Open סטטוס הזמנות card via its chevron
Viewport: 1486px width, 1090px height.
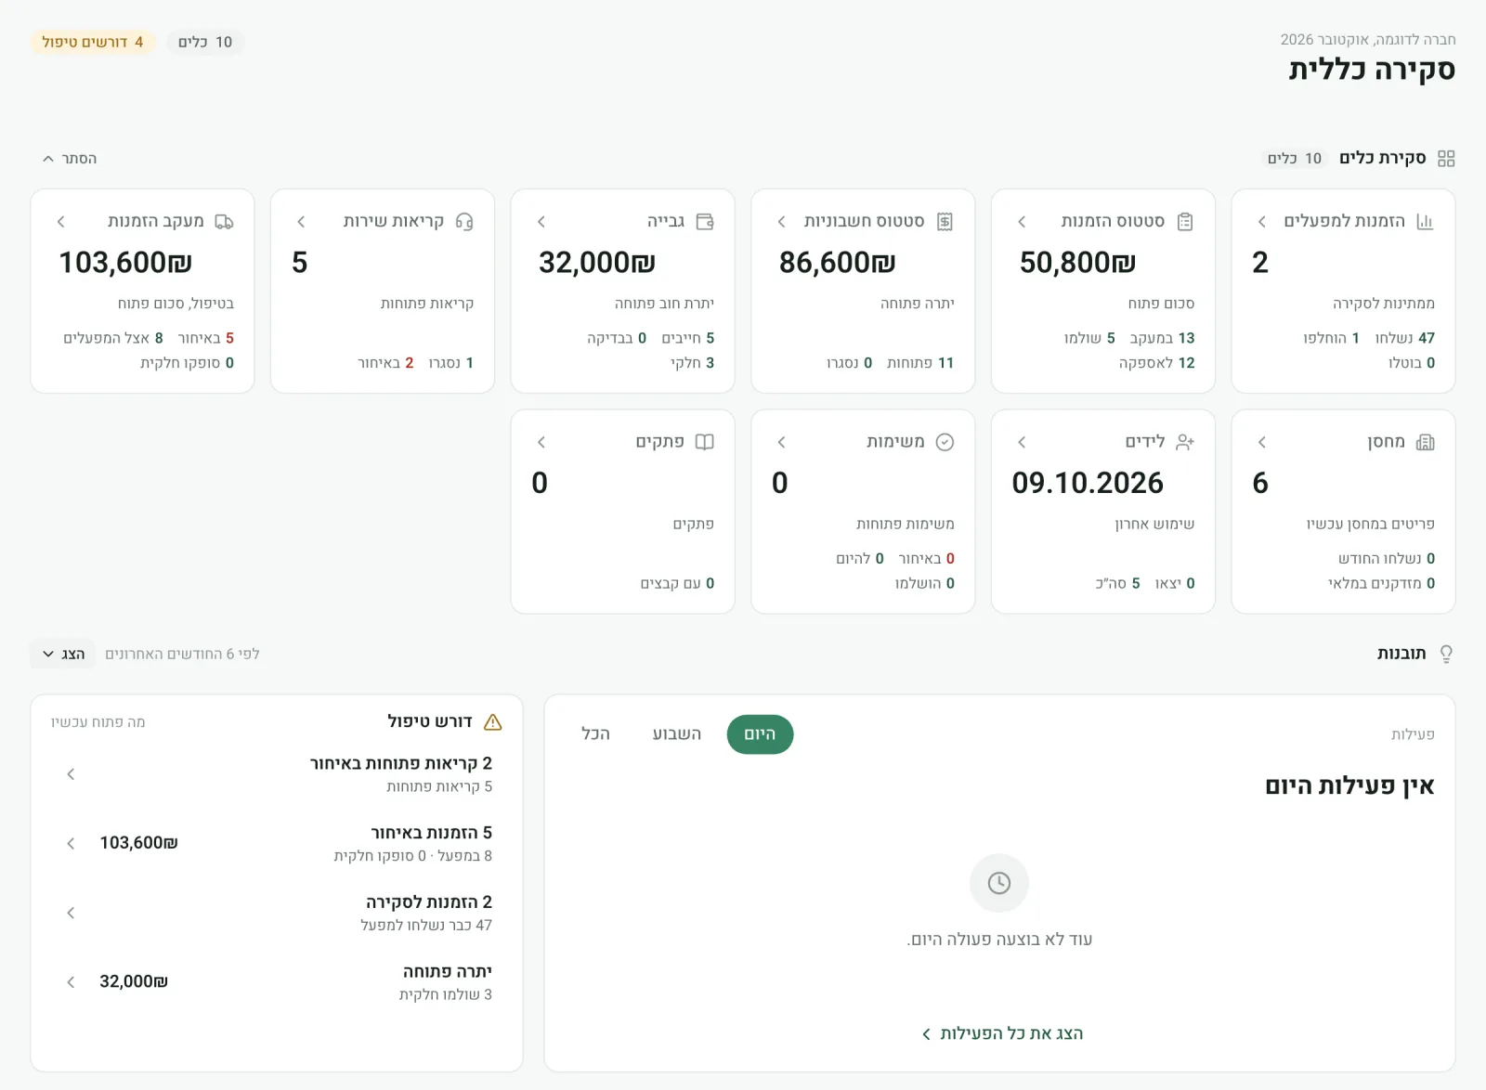point(1022,222)
